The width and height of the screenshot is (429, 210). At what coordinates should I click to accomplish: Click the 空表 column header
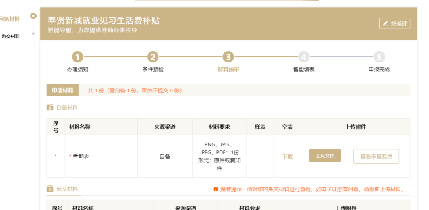click(x=287, y=127)
